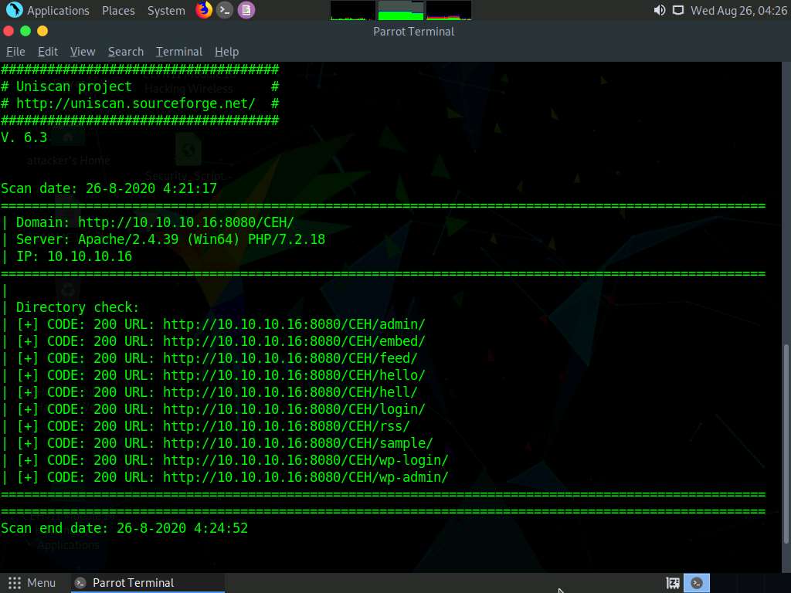
Task: Click the CEH/admin/ URL line
Action: point(294,324)
